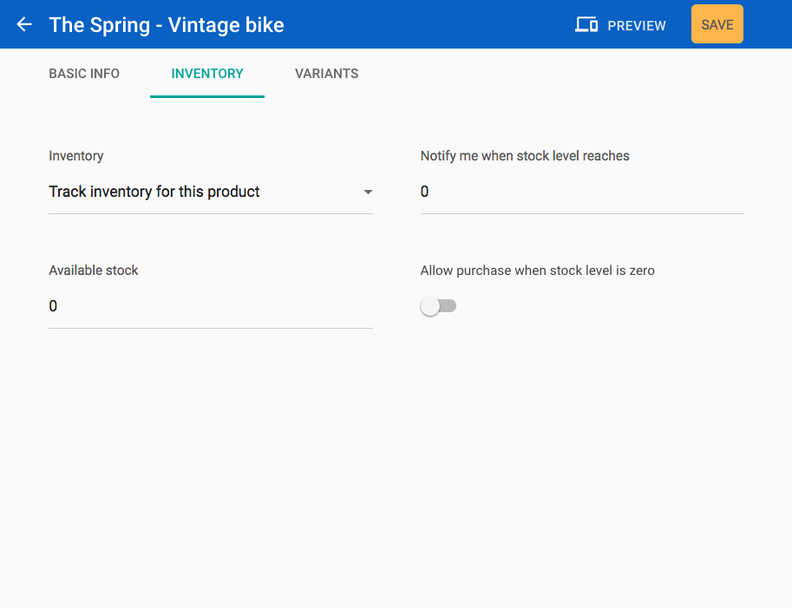Click the devices preview icon
792x608 pixels.
(x=586, y=24)
